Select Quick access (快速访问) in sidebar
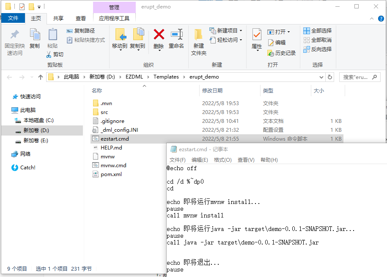The width and height of the screenshot is (387, 277). (30, 97)
